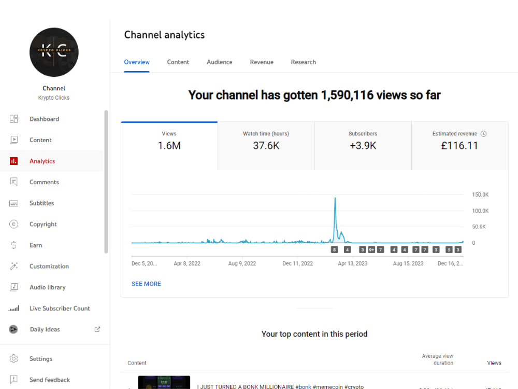
Task: Click the chart video marker labeled 5
Action: pos(449,250)
